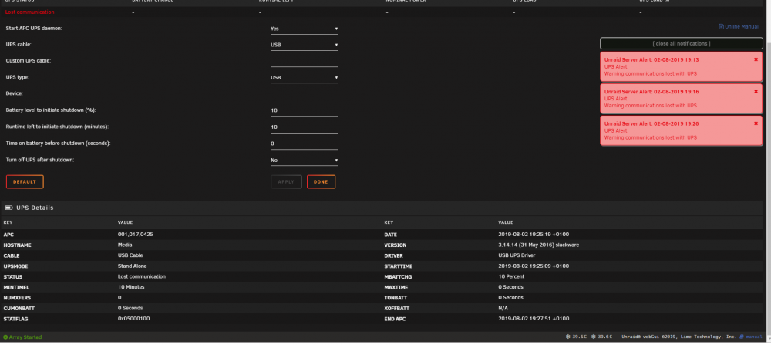This screenshot has height=345, width=771.
Task: Dismiss the 19:26 UPS alert notification
Action: click(756, 123)
